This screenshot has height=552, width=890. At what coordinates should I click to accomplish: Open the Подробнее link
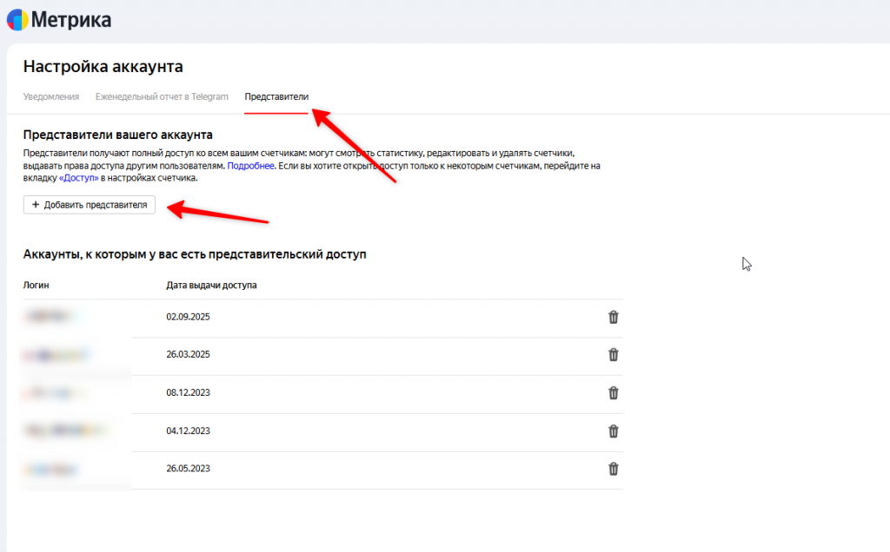[x=251, y=165]
